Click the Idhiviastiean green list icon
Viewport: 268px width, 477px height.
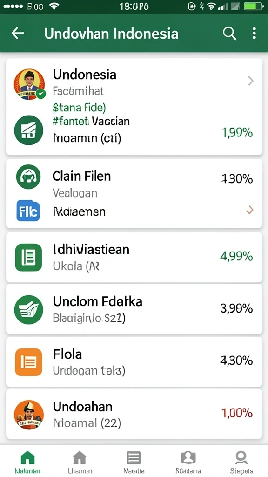pos(28,257)
